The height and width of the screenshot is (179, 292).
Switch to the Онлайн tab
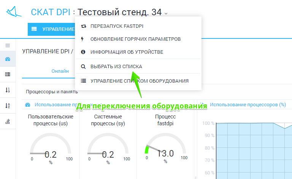(60, 71)
